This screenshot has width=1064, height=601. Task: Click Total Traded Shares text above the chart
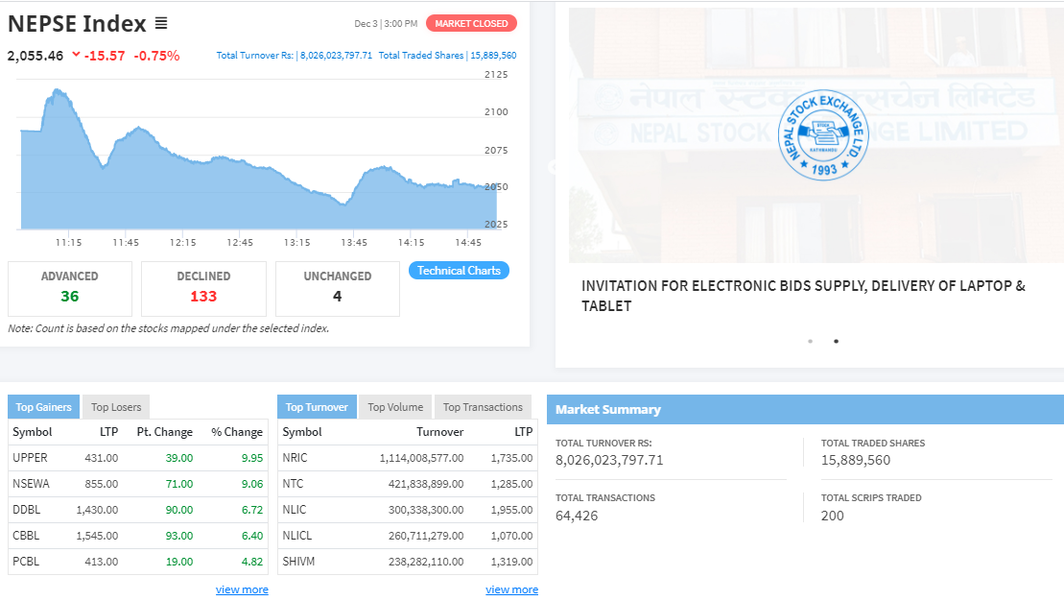[x=447, y=55]
